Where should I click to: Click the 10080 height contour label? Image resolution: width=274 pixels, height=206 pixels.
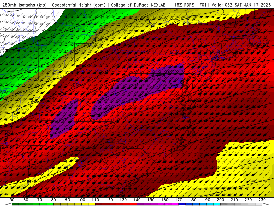[209, 30]
